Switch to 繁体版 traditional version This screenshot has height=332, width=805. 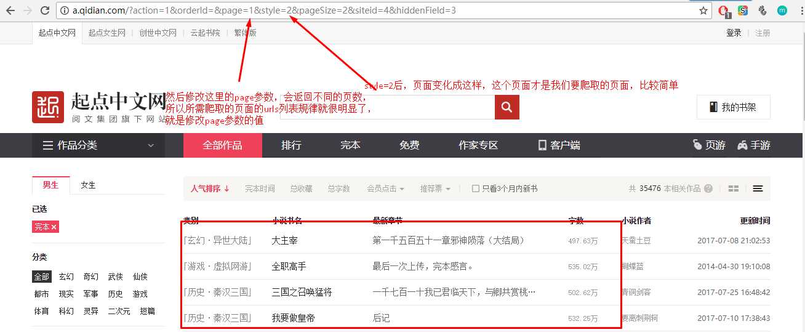[x=245, y=33]
